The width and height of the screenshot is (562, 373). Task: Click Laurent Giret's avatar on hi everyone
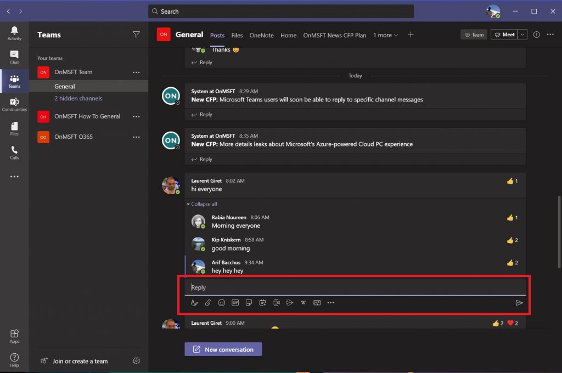tap(171, 185)
